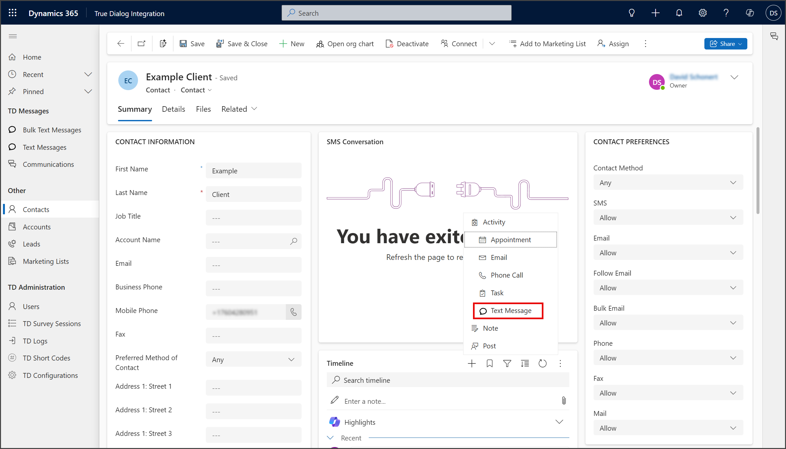Click the timeline bookmark icon
The height and width of the screenshot is (449, 786).
(489, 363)
